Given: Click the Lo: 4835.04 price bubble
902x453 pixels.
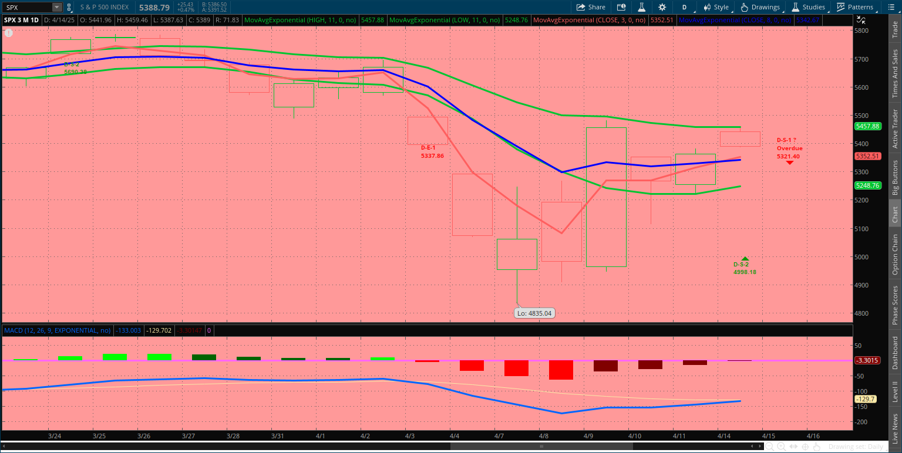Looking at the screenshot, I should point(534,313).
